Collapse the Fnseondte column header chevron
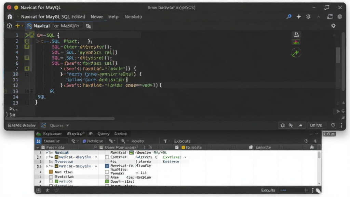This screenshot has width=350, height=197. coord(38,147)
